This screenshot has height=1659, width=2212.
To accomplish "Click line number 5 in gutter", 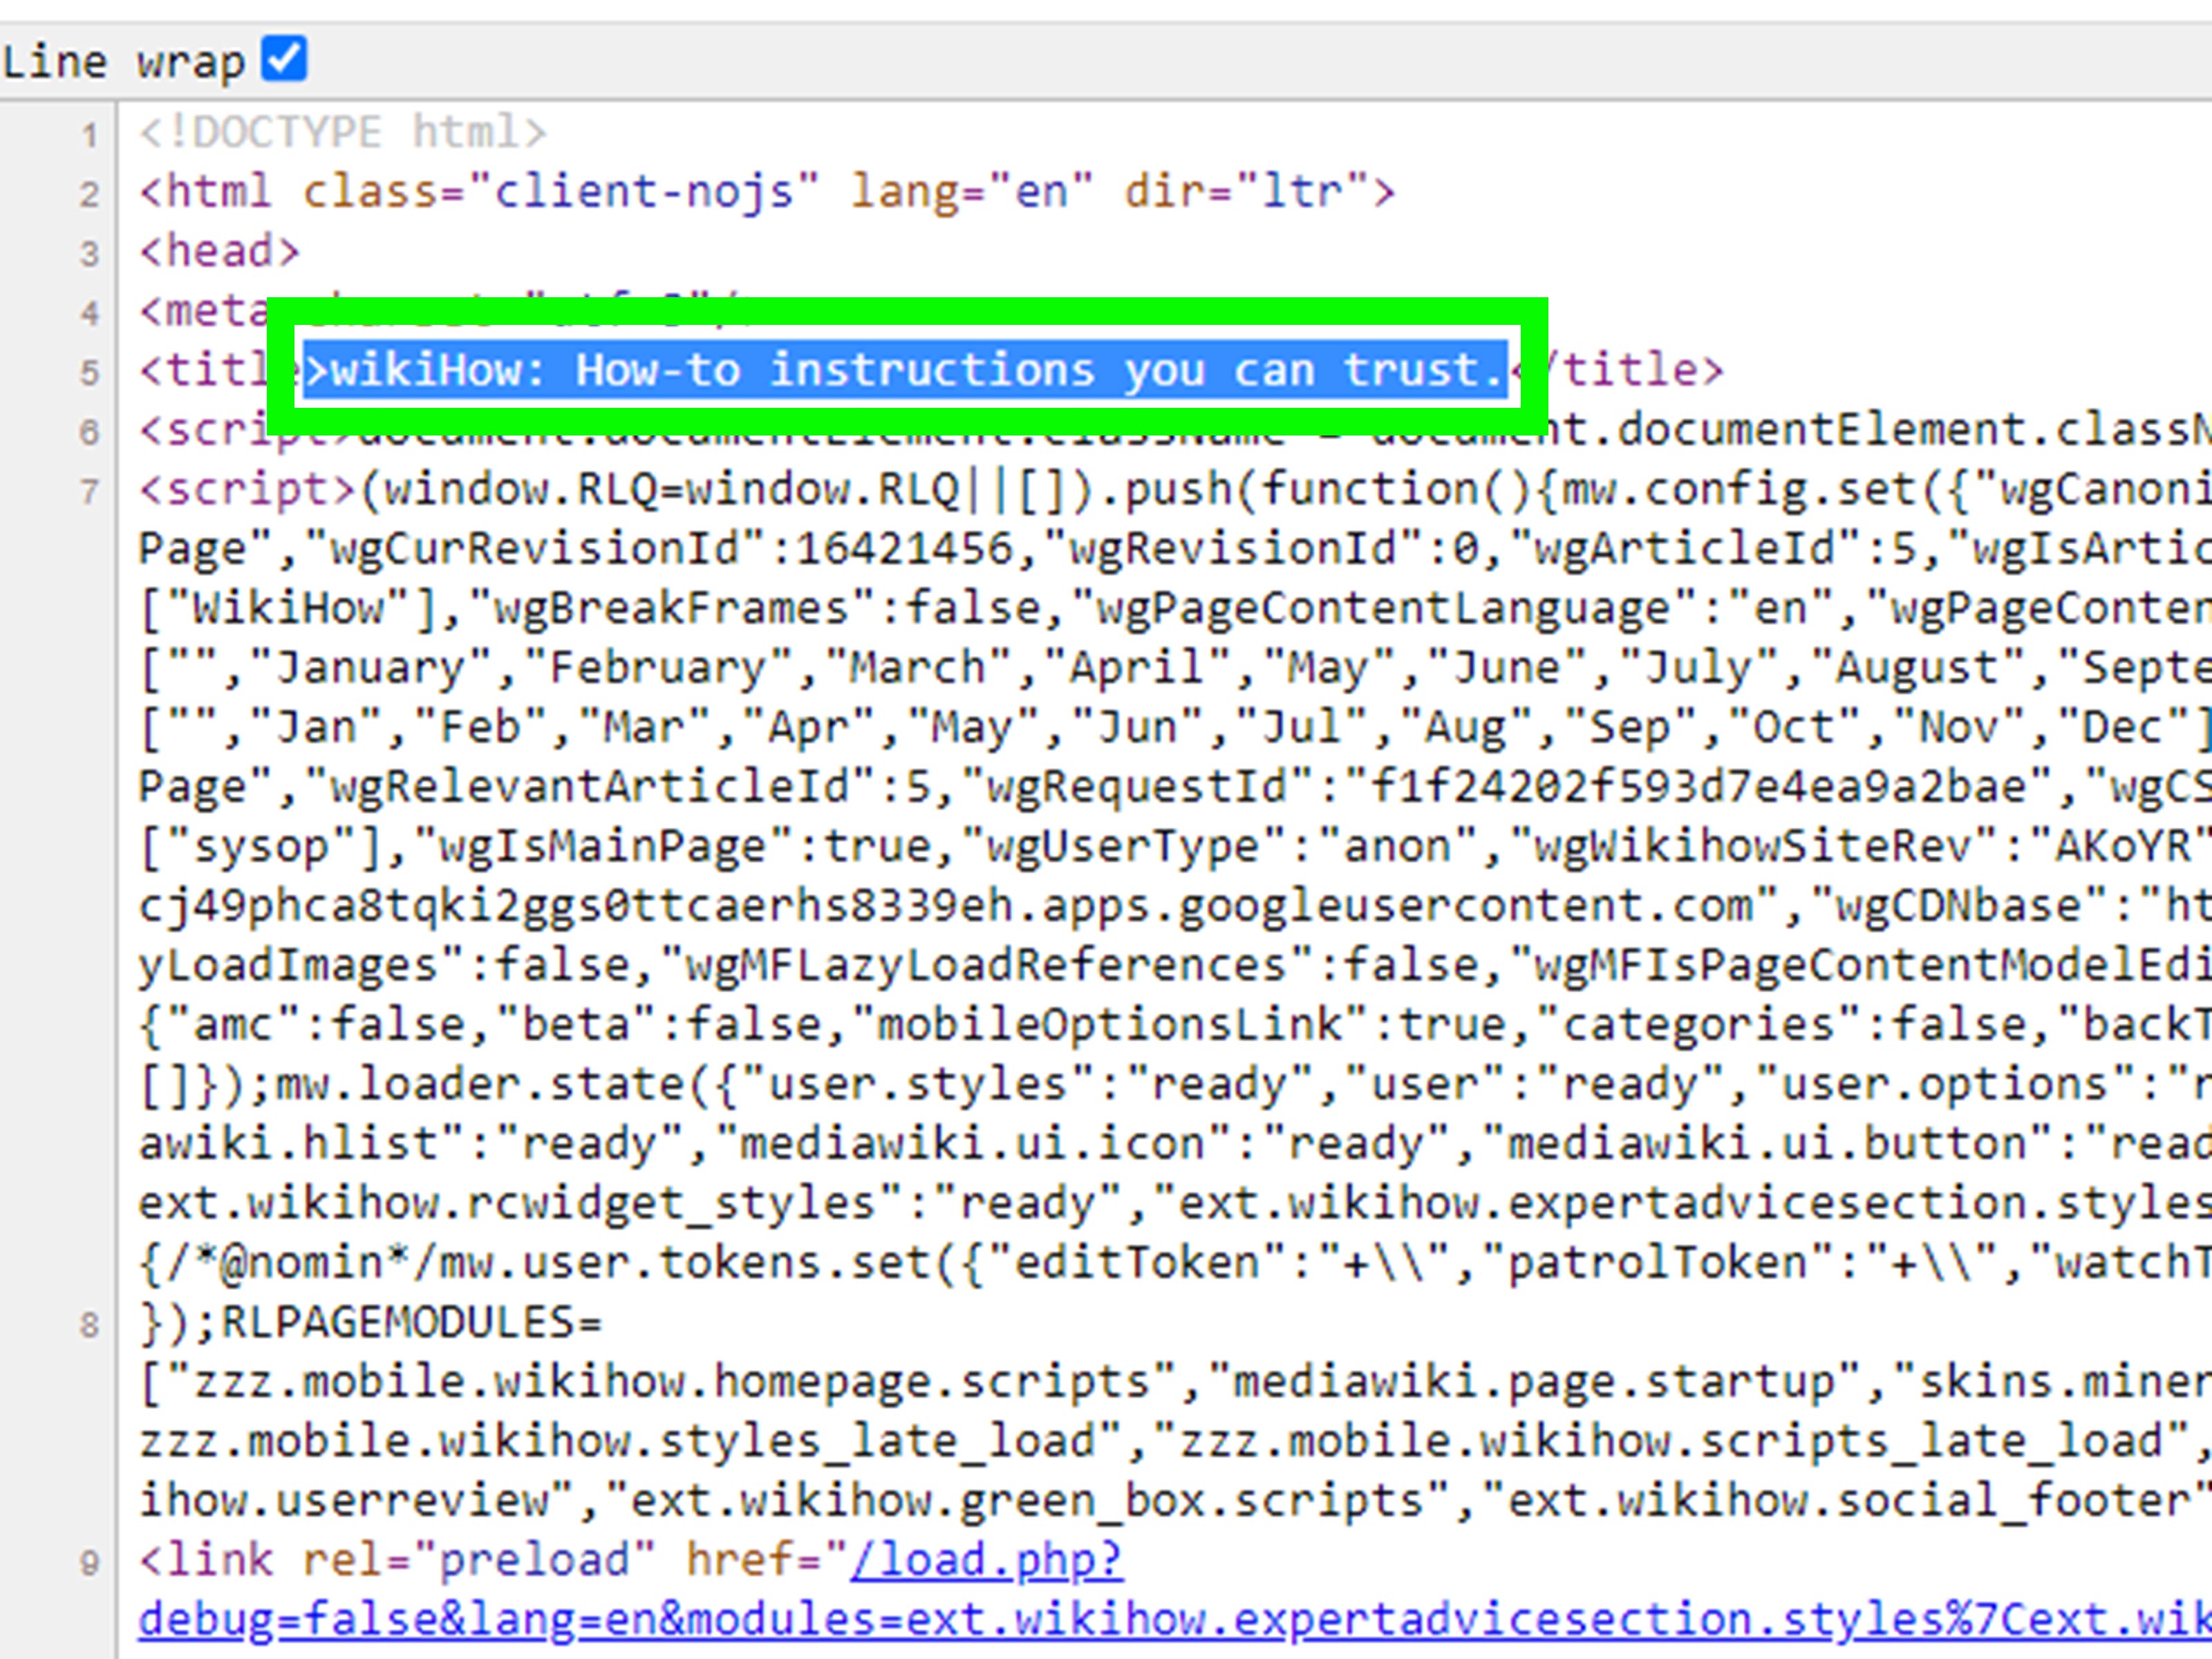I will [x=90, y=373].
